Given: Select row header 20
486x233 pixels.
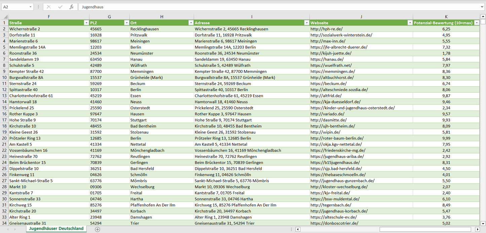Looking at the screenshot, I should pos(4,138).
